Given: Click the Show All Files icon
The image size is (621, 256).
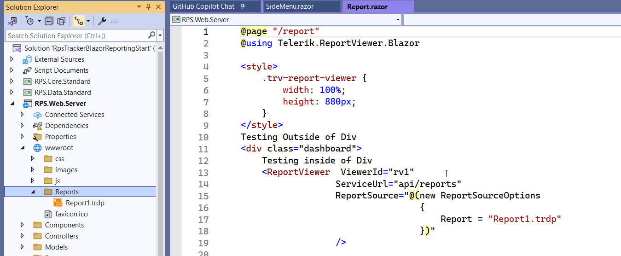Looking at the screenshot, I should [61, 21].
